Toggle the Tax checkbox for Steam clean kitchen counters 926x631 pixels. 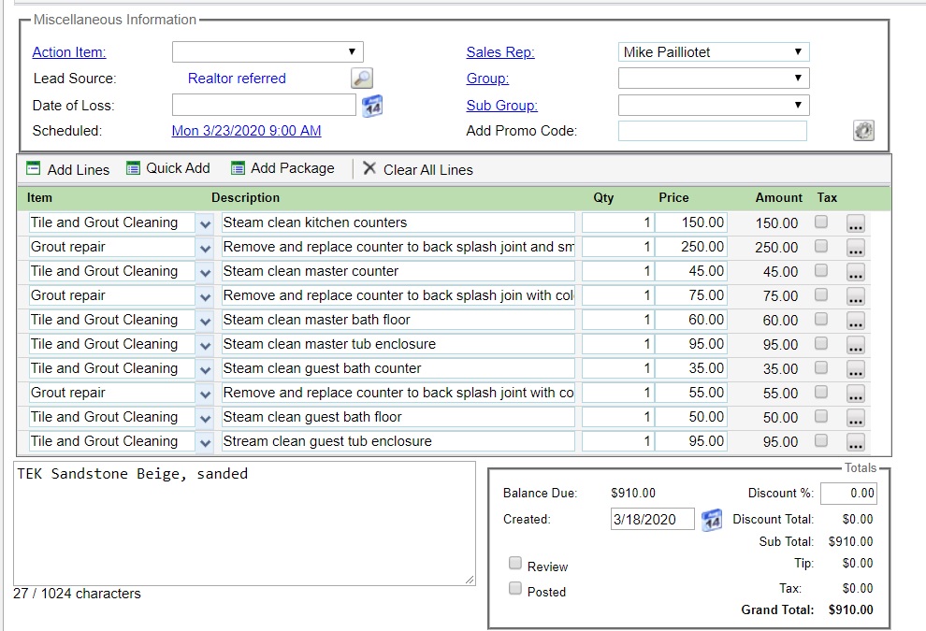(x=821, y=222)
